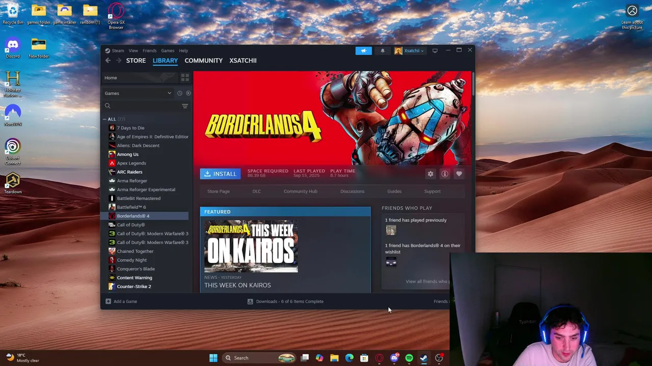This screenshot has width=652, height=366.
Task: Click Add a Game label
Action: pyautogui.click(x=125, y=301)
